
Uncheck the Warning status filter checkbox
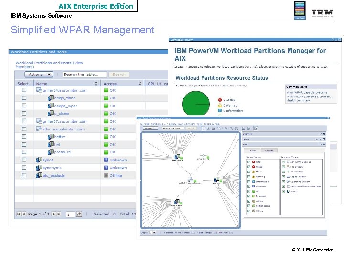point(249,177)
